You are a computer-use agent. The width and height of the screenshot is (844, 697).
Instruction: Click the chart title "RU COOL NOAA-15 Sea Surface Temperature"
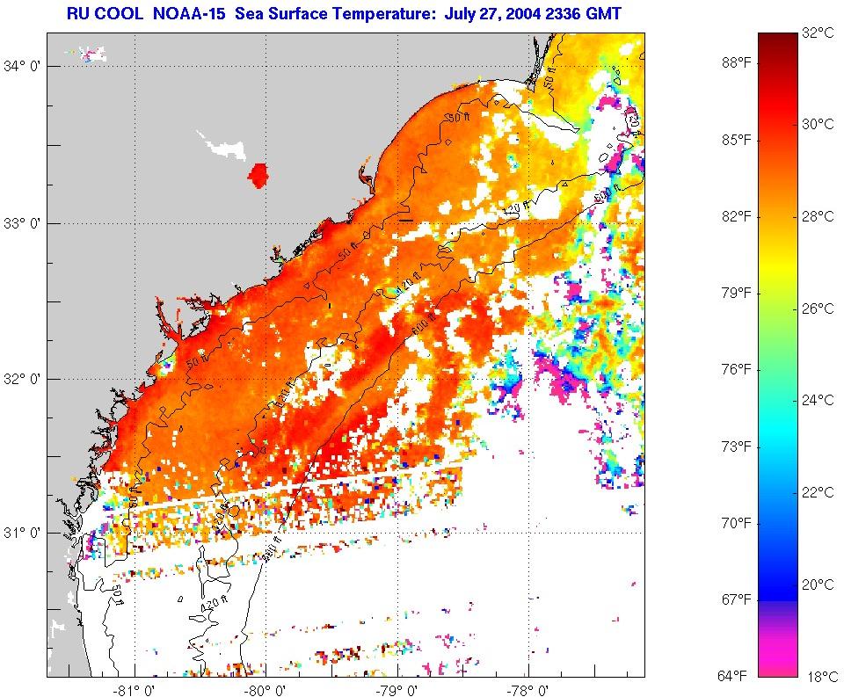tap(252, 13)
